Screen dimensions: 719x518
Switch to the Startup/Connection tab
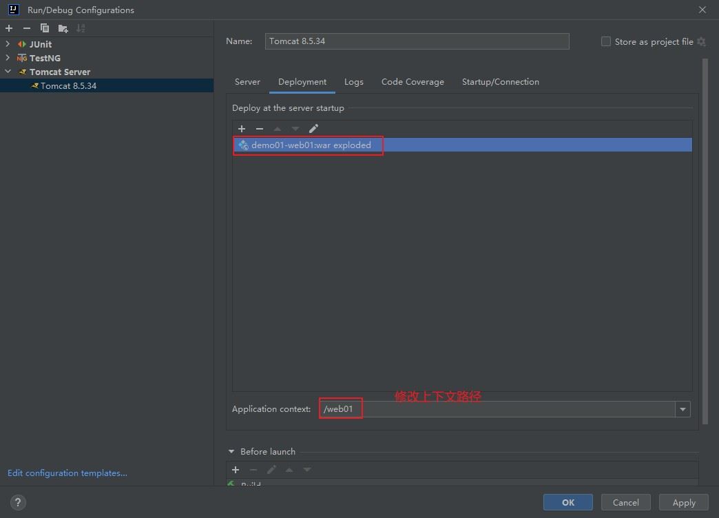pos(500,82)
